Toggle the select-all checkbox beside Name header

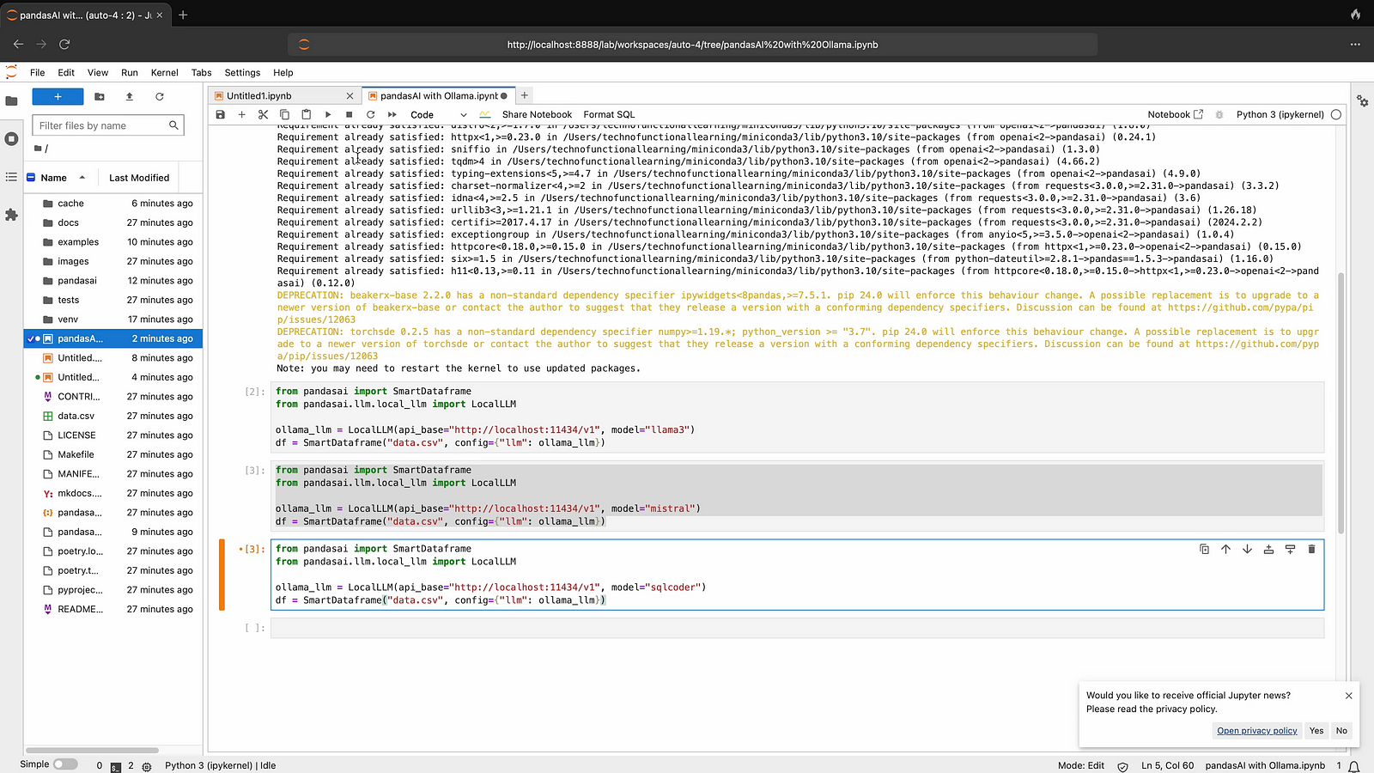pyautogui.click(x=32, y=178)
